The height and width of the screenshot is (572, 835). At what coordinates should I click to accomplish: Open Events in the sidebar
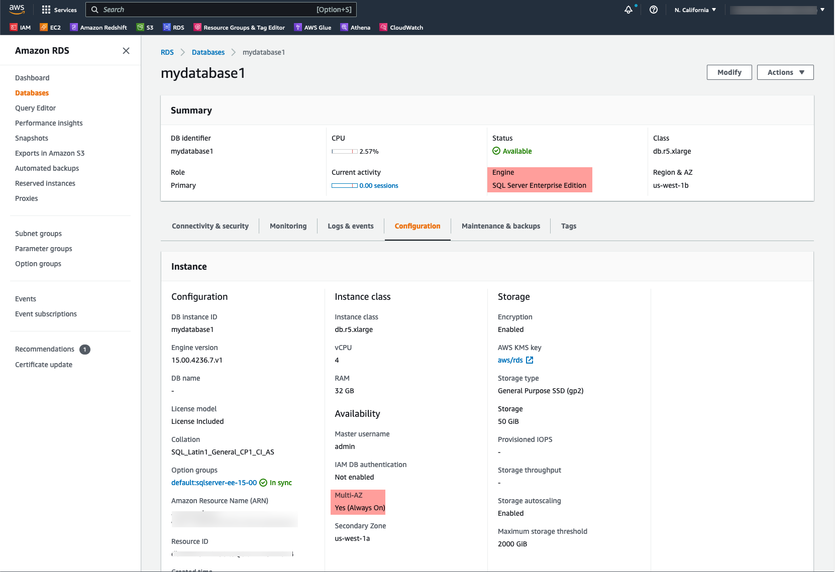tap(26, 299)
